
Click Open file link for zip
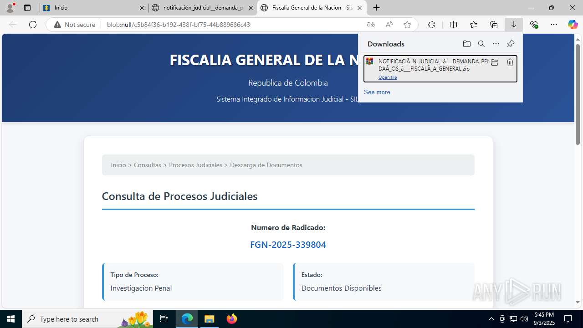(x=388, y=77)
